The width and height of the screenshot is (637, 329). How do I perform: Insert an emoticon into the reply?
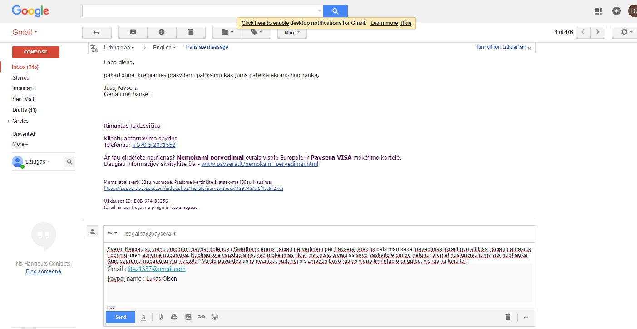[x=215, y=317]
